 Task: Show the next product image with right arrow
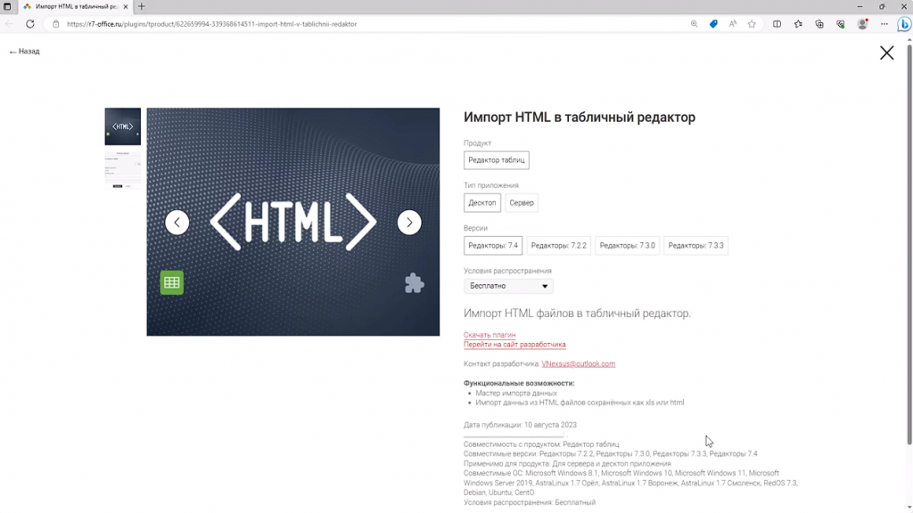(x=409, y=223)
